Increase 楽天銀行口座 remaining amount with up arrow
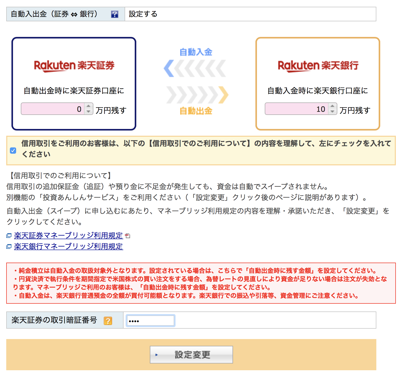 click(x=333, y=106)
